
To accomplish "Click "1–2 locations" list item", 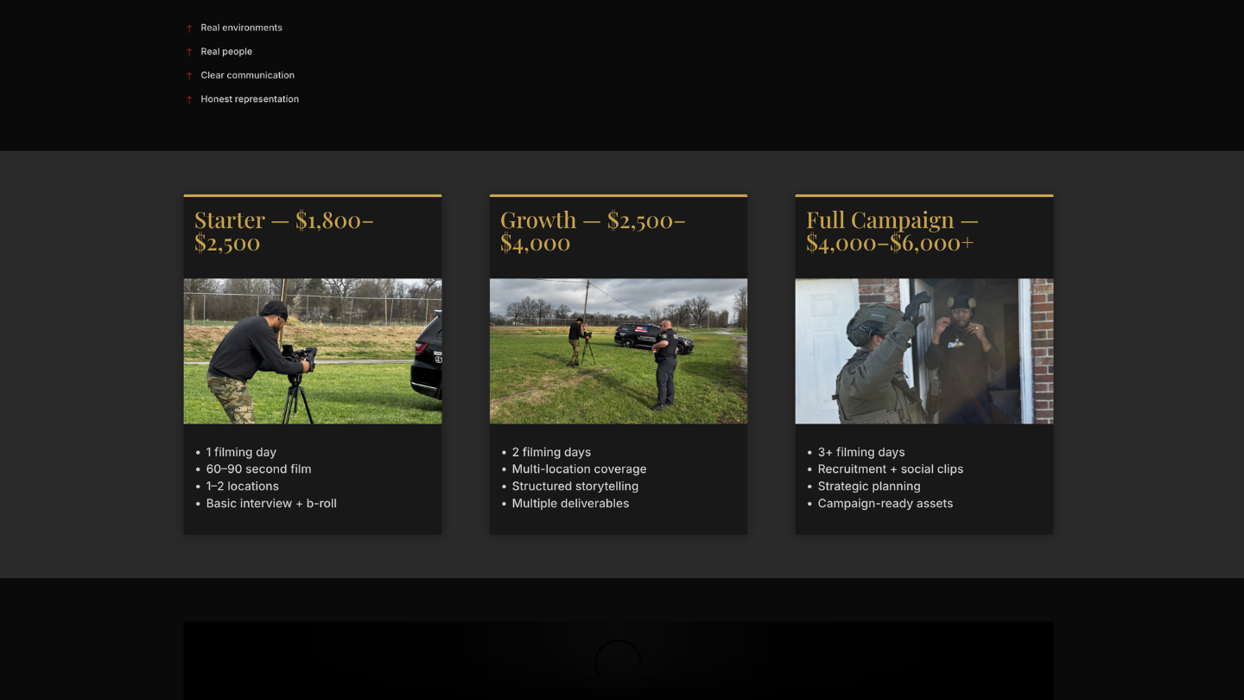I will 242,487.
